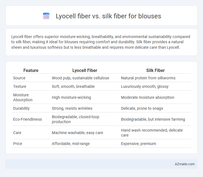Click the 'Moisture Absorption' row label
The image size is (203, 177).
pos(23,97)
